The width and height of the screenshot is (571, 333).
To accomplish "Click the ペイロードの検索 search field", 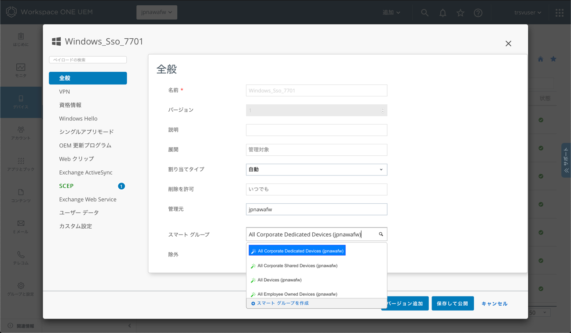I will (88, 60).
